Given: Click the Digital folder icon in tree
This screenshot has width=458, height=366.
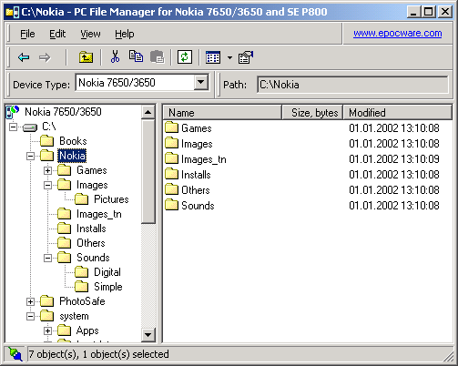Looking at the screenshot, I should pos(82,272).
